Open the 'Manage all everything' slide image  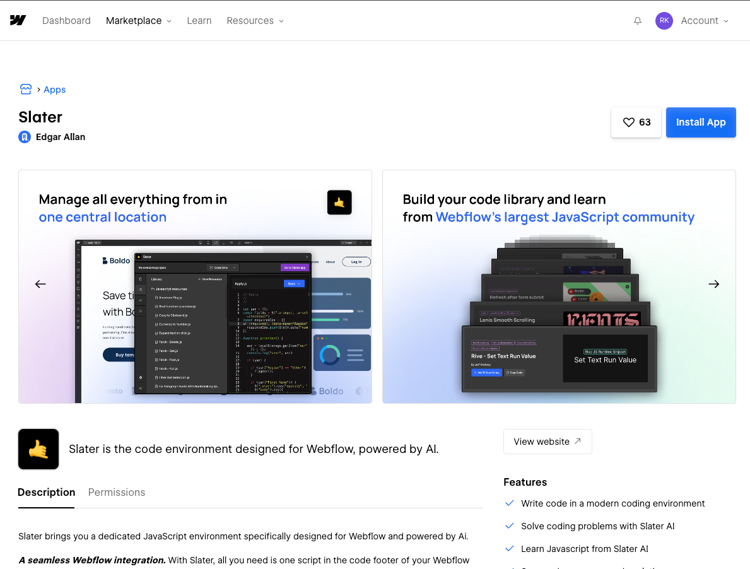(195, 287)
